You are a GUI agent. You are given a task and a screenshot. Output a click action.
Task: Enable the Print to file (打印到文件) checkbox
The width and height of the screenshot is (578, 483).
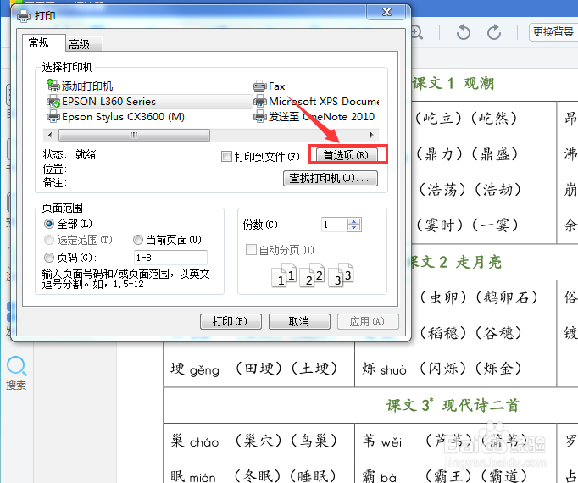click(x=226, y=156)
